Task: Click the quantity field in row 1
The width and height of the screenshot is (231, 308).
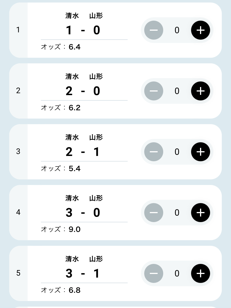Action: (x=177, y=30)
